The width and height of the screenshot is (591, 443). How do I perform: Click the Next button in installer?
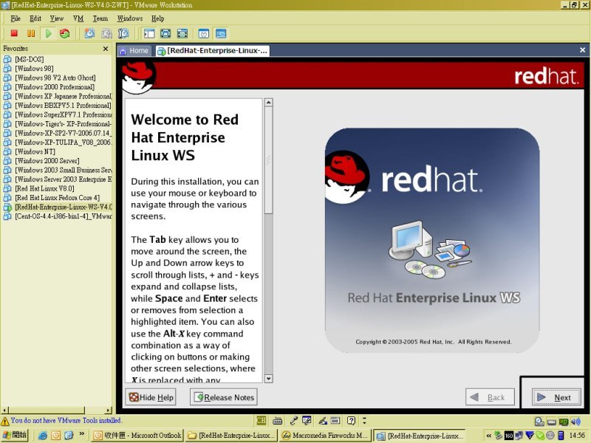pos(556,397)
